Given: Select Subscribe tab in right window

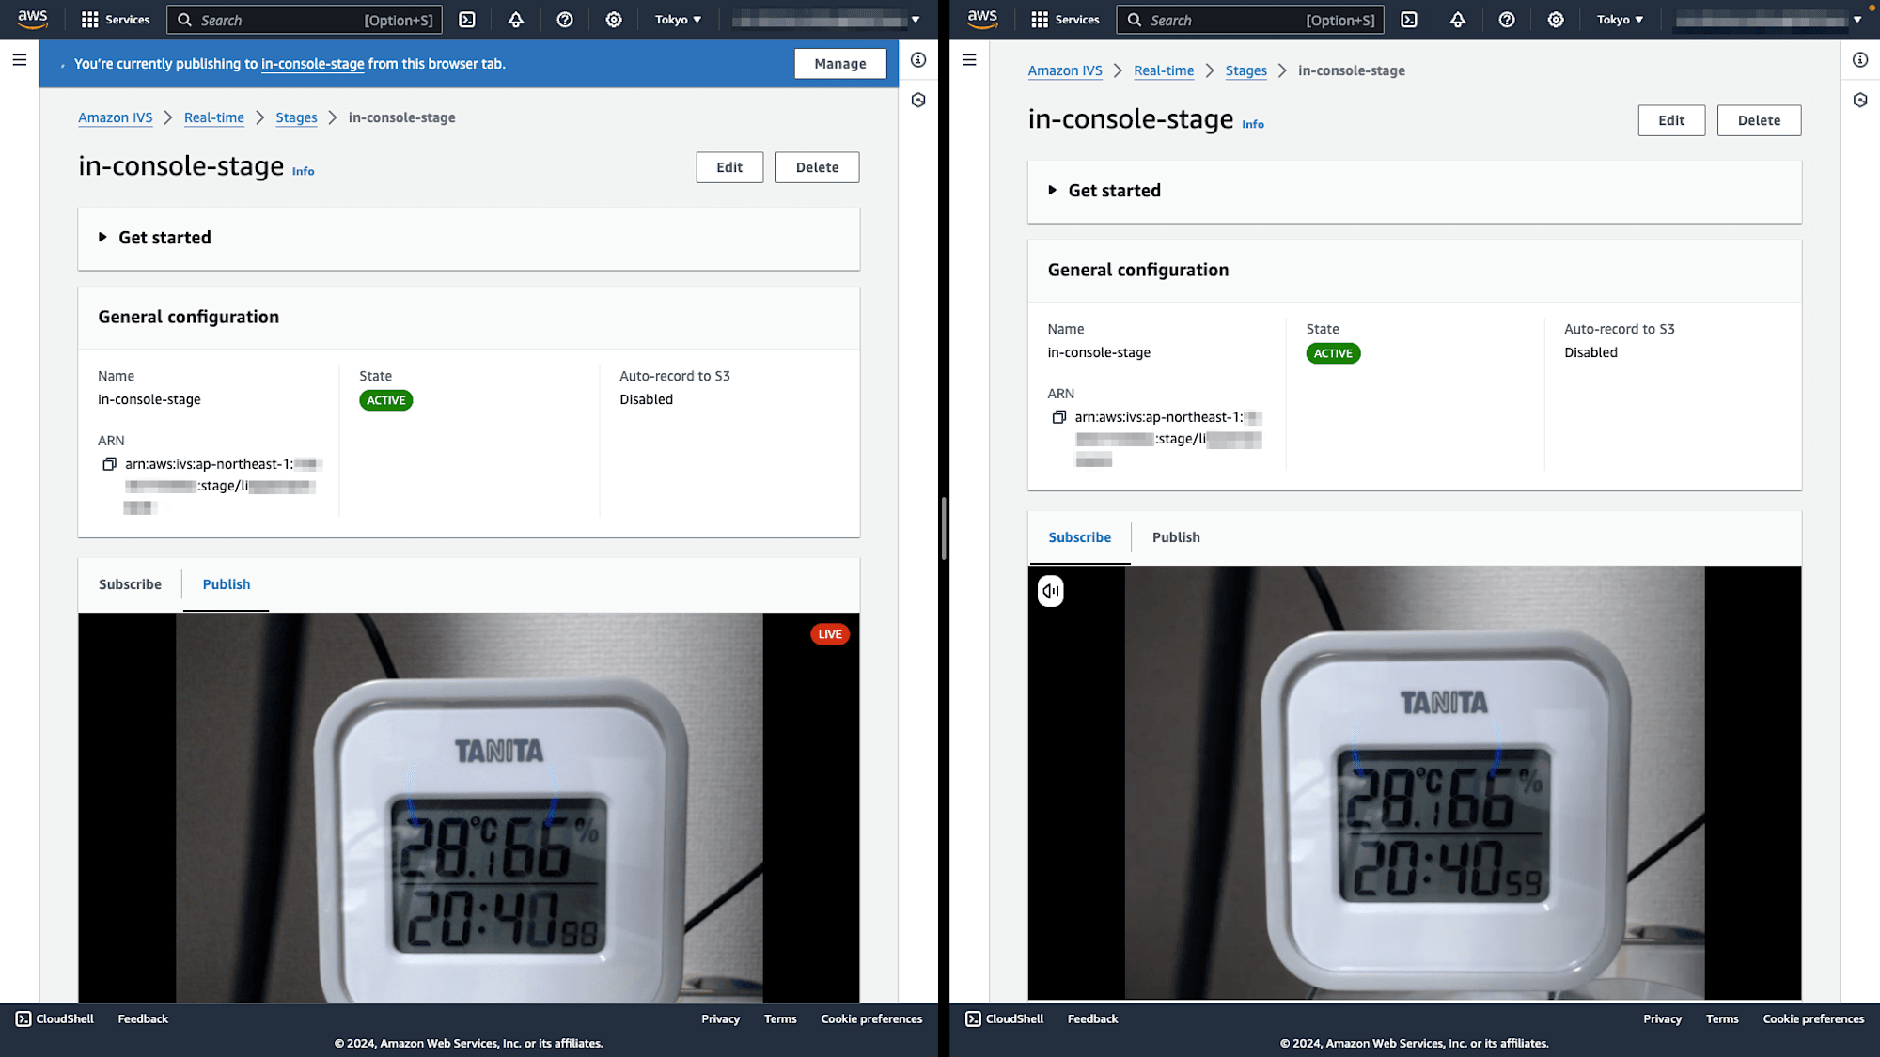Looking at the screenshot, I should coord(1080,537).
